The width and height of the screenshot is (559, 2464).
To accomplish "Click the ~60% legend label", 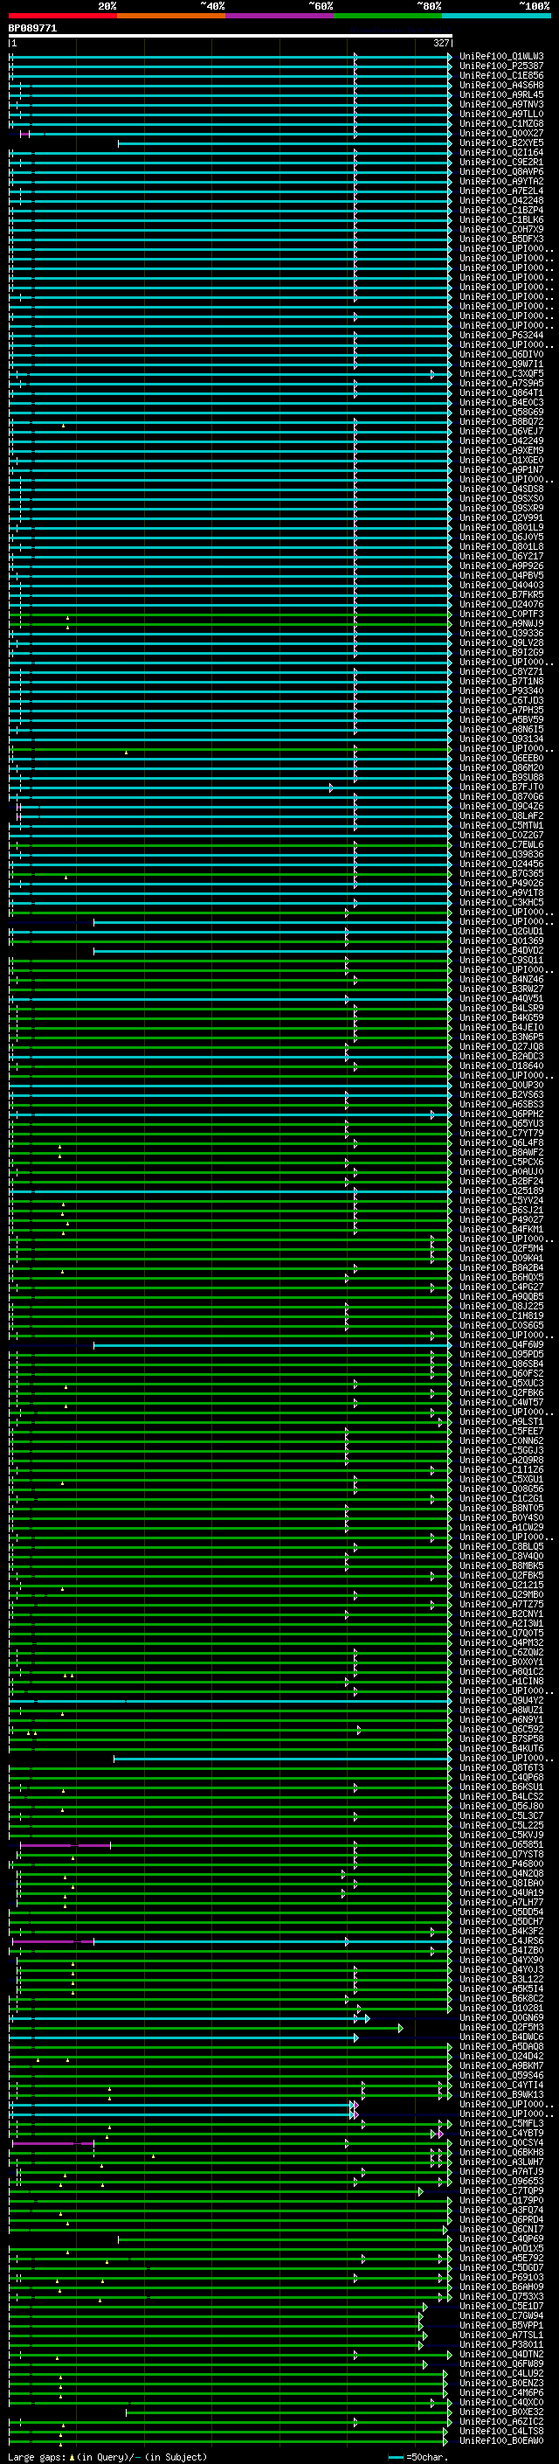I will coord(321,6).
